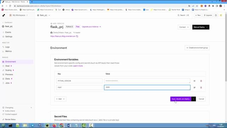Open the user account avatar menu
The height and width of the screenshot is (128, 227).
(x=221, y=15)
